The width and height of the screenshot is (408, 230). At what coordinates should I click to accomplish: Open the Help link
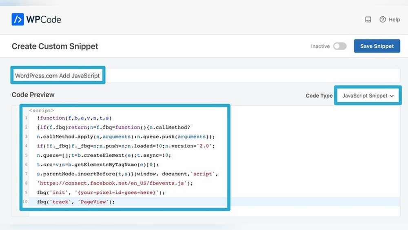[x=390, y=20]
